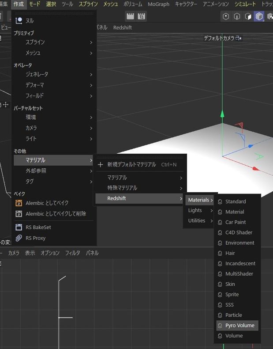Open the Utilities submenu under Redshift
Screen dimensions: 273x349
pos(199,220)
